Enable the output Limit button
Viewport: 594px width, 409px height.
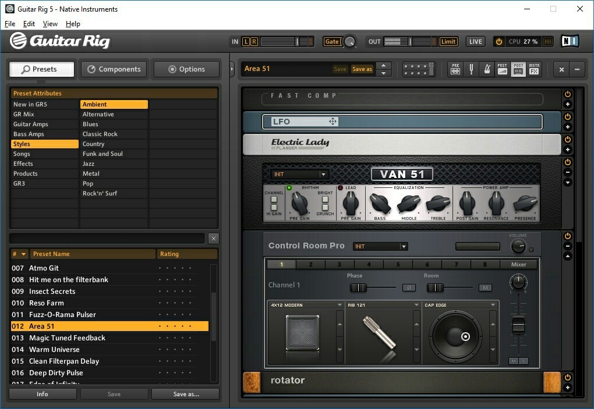pos(448,42)
